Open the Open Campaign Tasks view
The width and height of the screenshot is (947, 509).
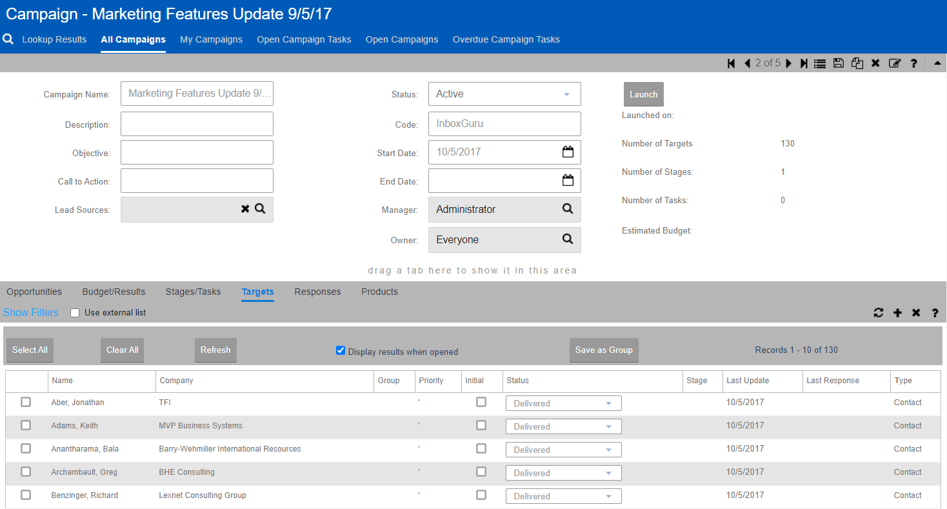304,39
